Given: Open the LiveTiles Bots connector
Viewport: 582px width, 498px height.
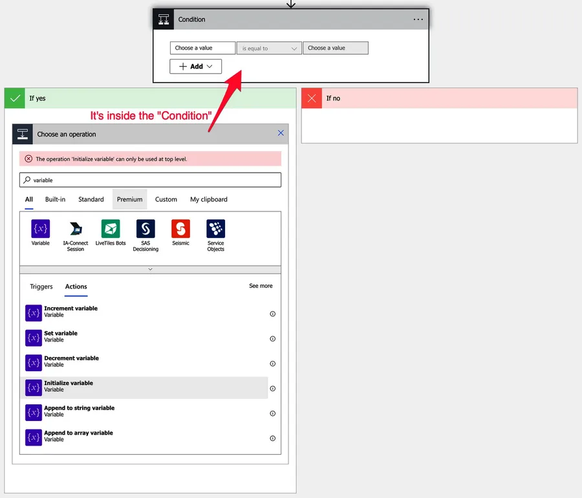Looking at the screenshot, I should 111,229.
